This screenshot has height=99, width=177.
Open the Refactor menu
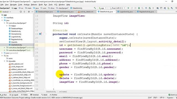(34, 5)
